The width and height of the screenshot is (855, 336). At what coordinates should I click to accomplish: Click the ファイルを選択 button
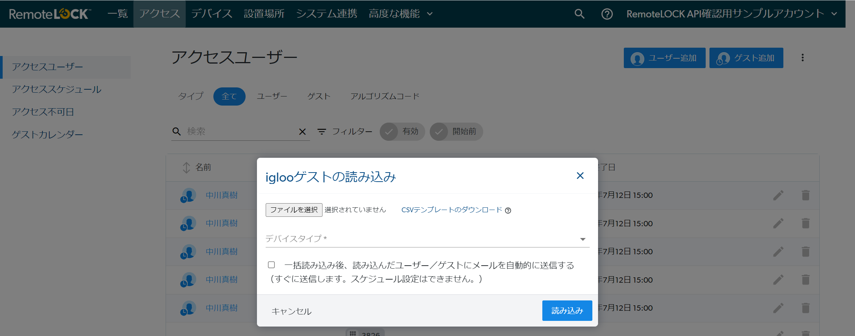click(x=294, y=210)
